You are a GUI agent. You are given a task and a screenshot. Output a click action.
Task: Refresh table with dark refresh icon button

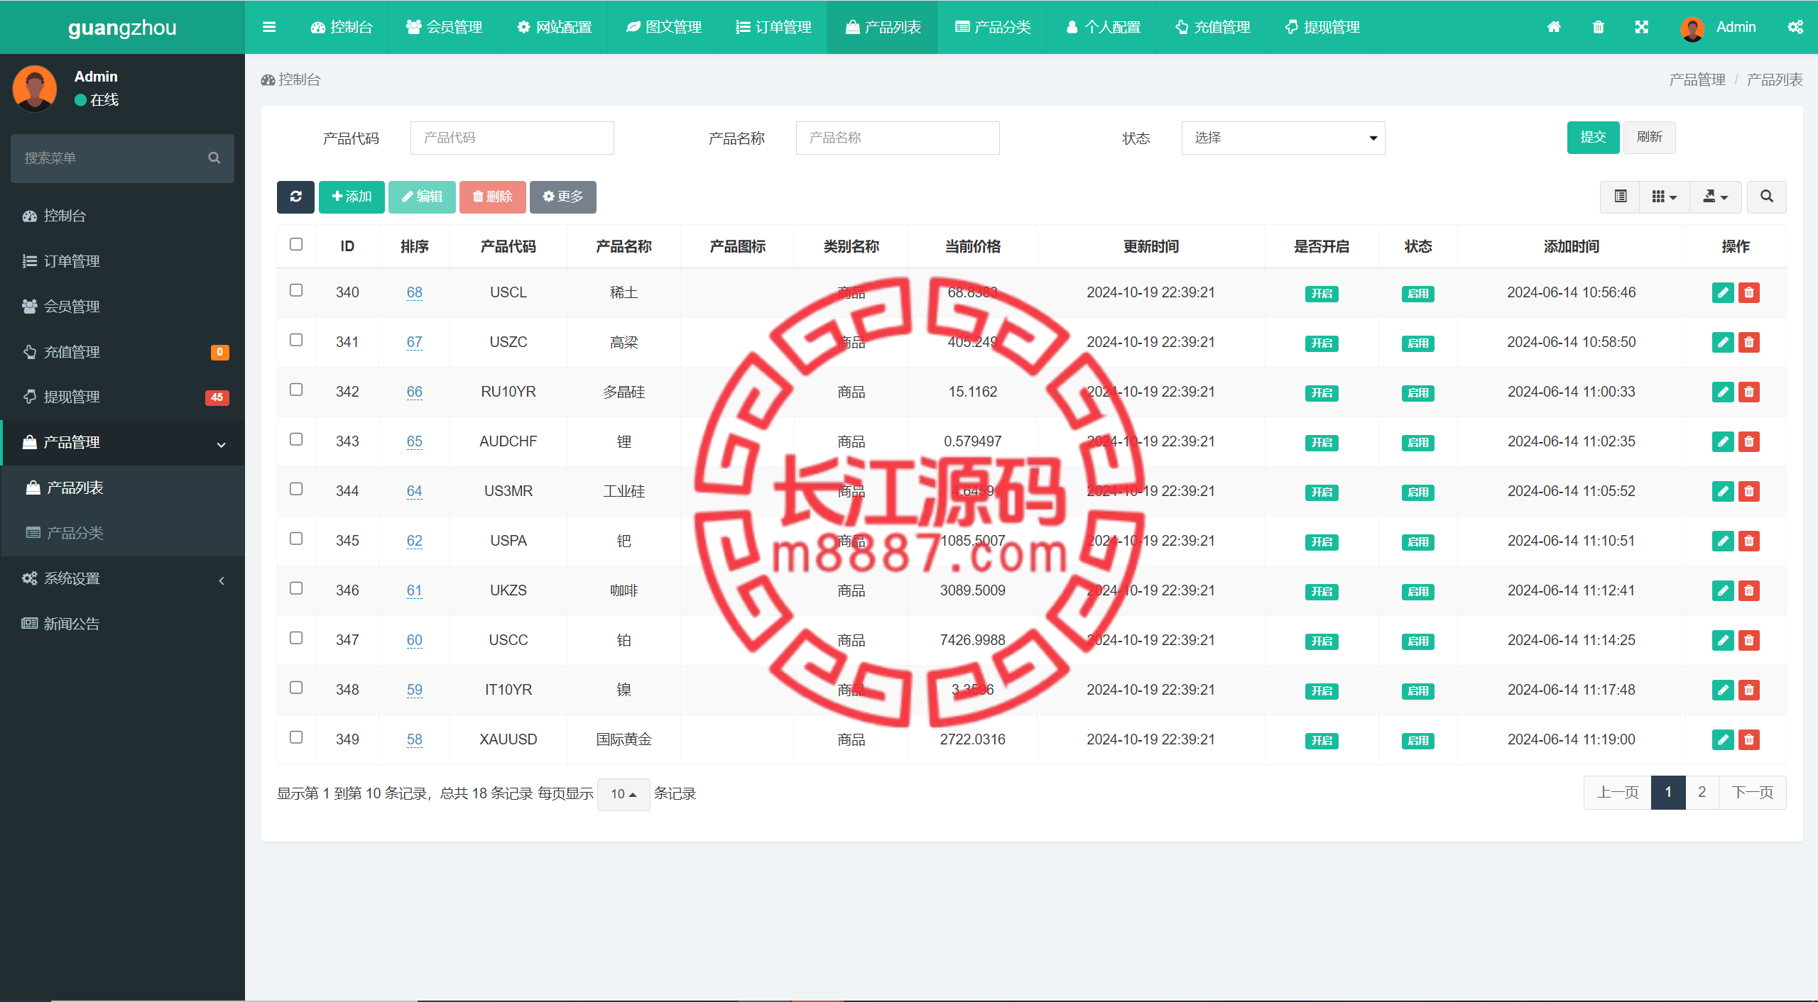[295, 197]
